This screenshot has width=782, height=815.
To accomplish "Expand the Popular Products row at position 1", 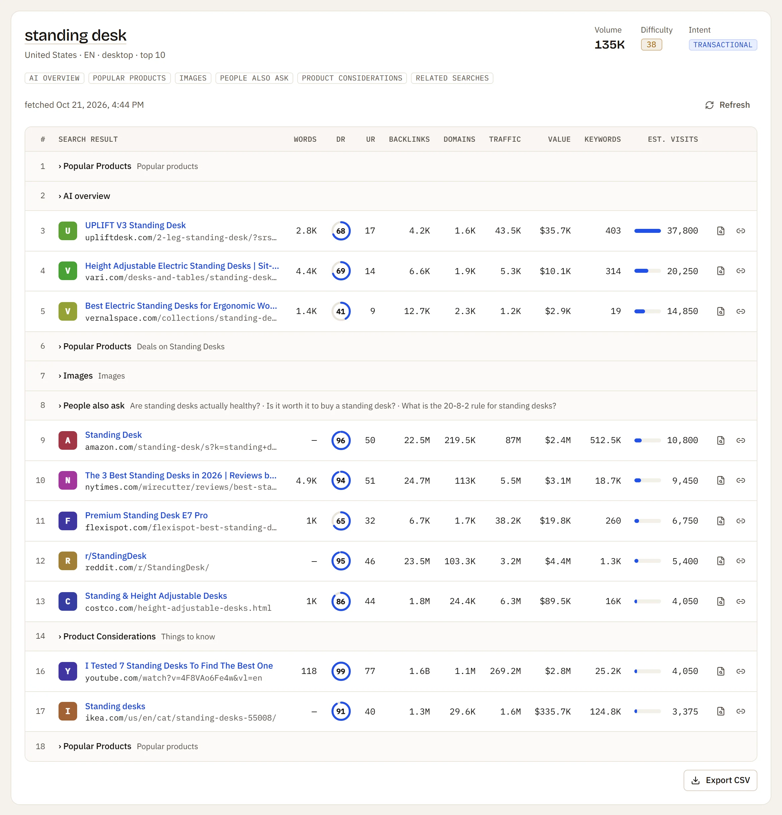I will pyautogui.click(x=391, y=166).
